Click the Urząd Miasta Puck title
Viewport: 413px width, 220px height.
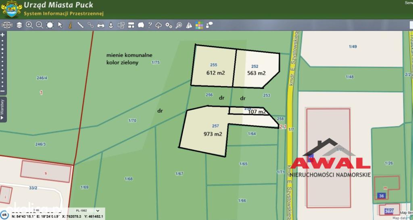tap(58, 5)
